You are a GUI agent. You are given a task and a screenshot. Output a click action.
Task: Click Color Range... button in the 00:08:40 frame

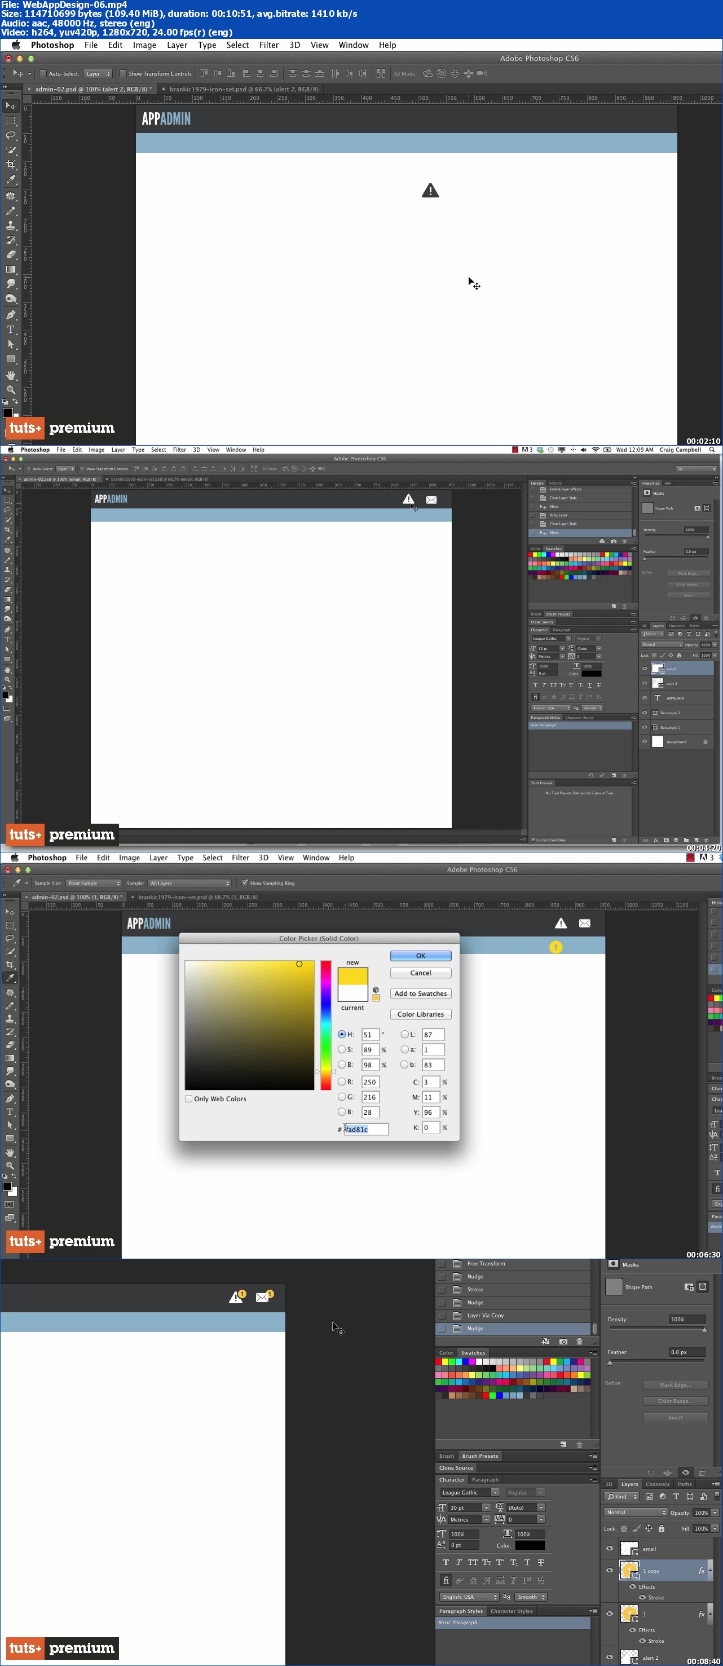coord(675,1401)
